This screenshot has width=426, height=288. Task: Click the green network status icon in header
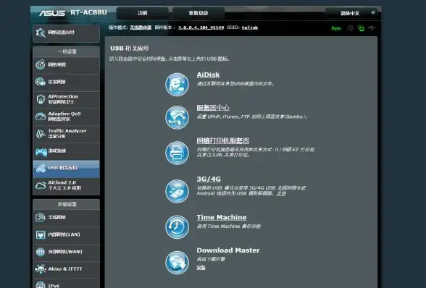tap(361, 28)
